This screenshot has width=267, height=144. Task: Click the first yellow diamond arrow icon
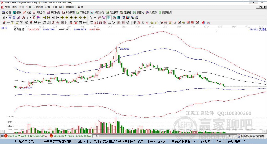tap(62, 18)
